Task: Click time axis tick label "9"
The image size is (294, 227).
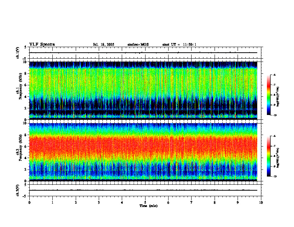Action: (x=238, y=203)
